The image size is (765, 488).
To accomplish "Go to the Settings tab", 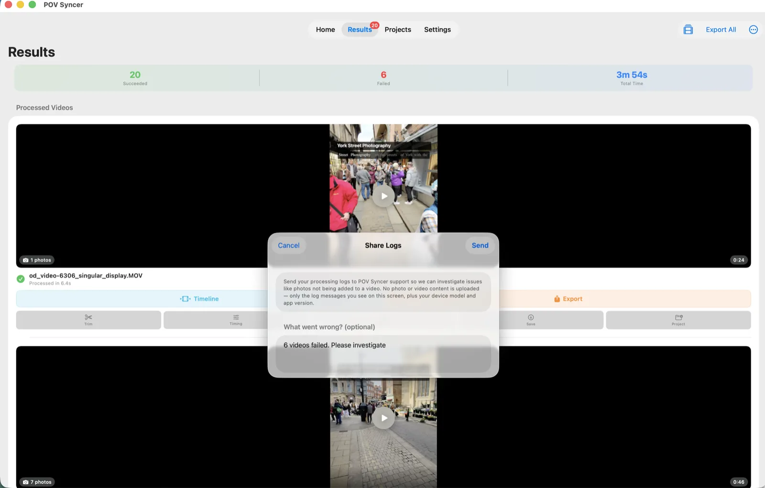I will (x=437, y=30).
